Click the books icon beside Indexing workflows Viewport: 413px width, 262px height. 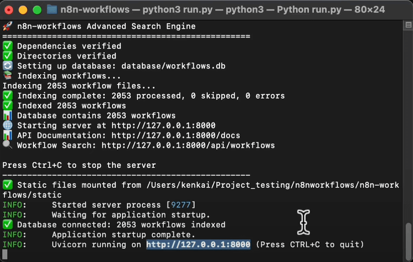8,76
